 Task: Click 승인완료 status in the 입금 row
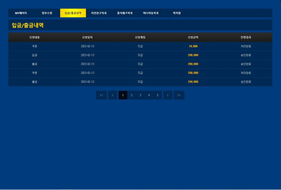pyautogui.click(x=246, y=55)
